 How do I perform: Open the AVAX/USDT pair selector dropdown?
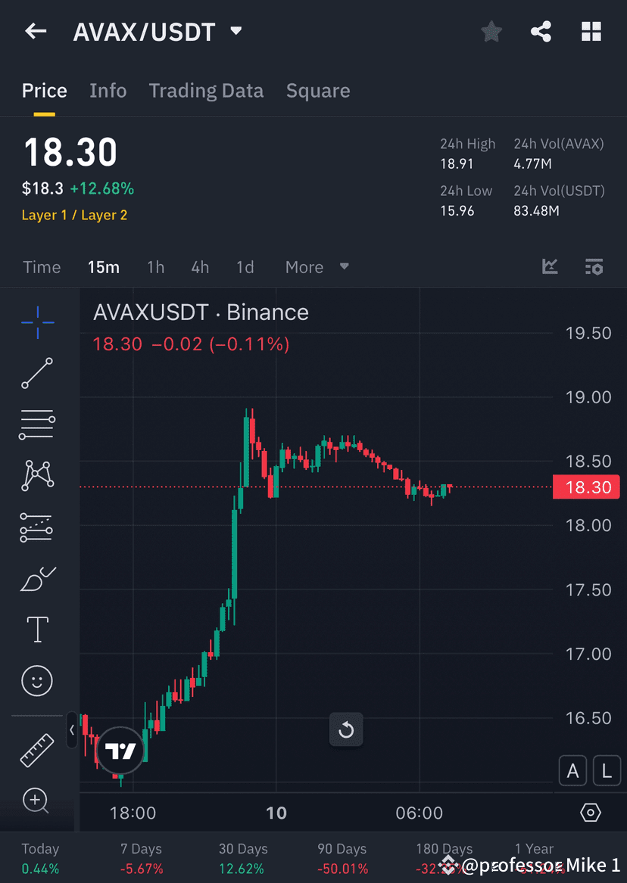click(235, 31)
